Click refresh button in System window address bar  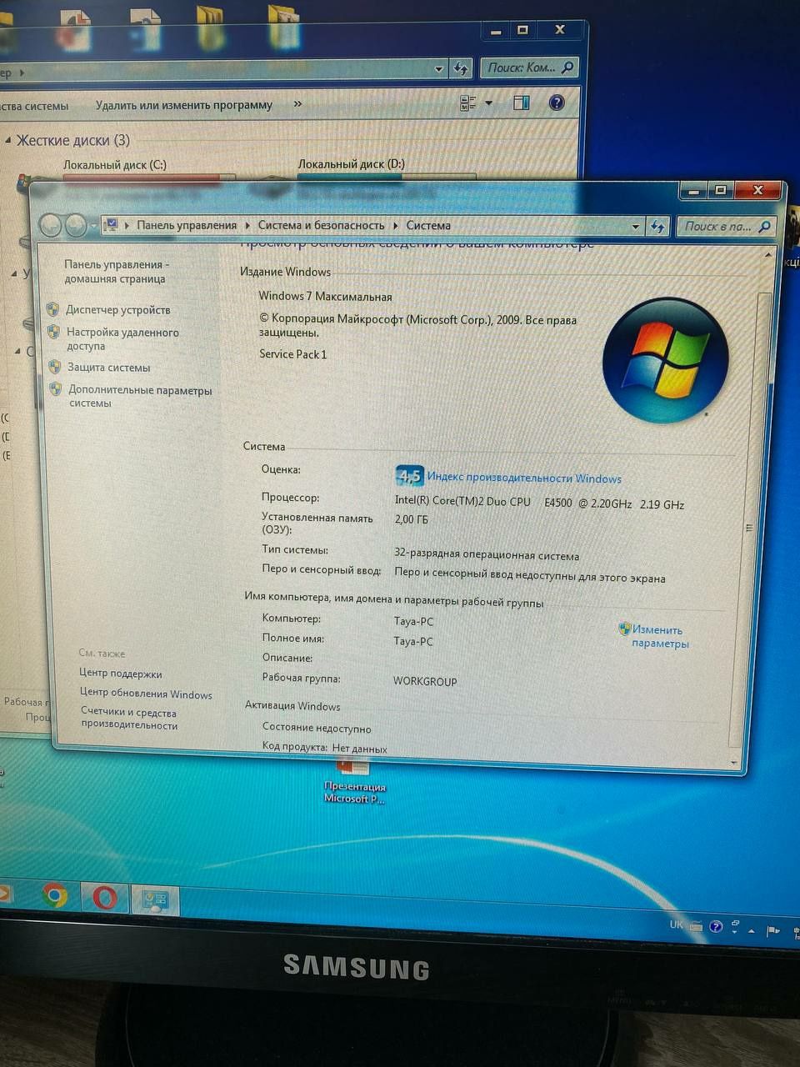pos(657,226)
